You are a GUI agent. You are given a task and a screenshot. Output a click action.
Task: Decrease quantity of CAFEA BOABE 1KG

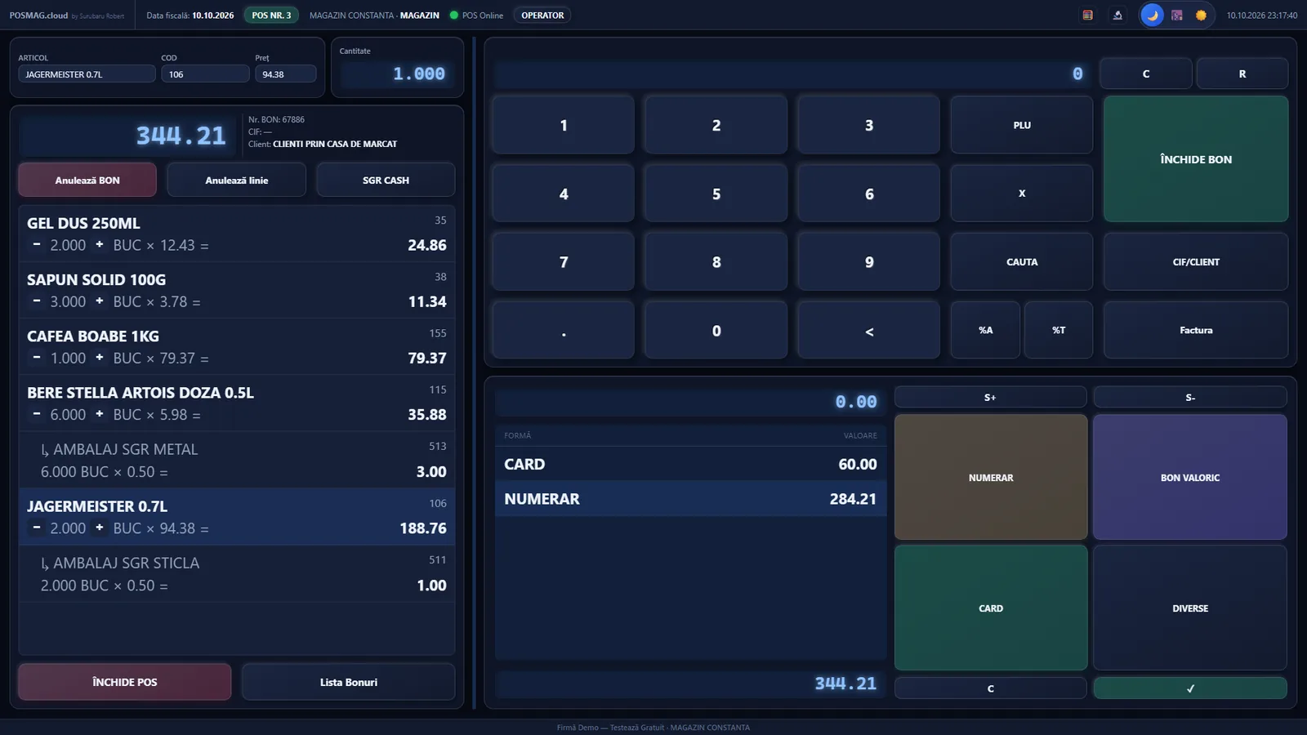(37, 358)
